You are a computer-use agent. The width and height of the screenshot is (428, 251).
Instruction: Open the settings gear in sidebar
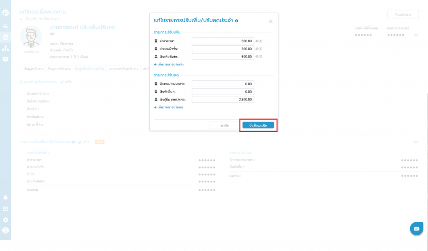click(5, 219)
